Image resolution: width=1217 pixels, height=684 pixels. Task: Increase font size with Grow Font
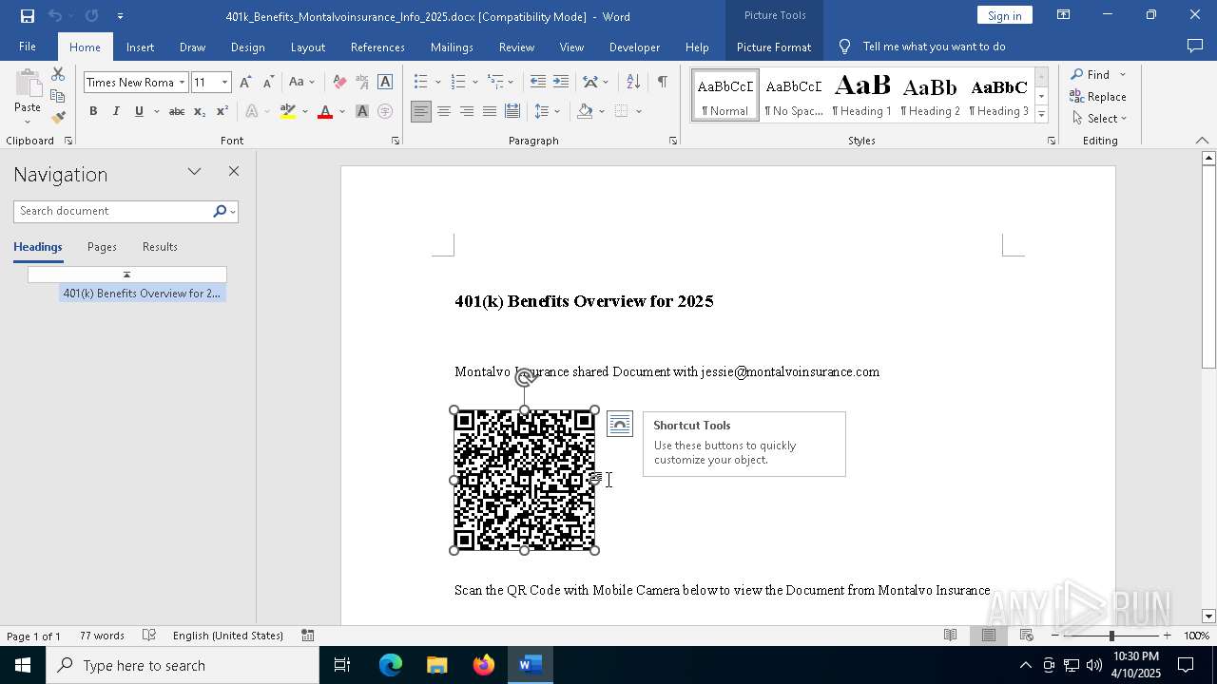(245, 83)
